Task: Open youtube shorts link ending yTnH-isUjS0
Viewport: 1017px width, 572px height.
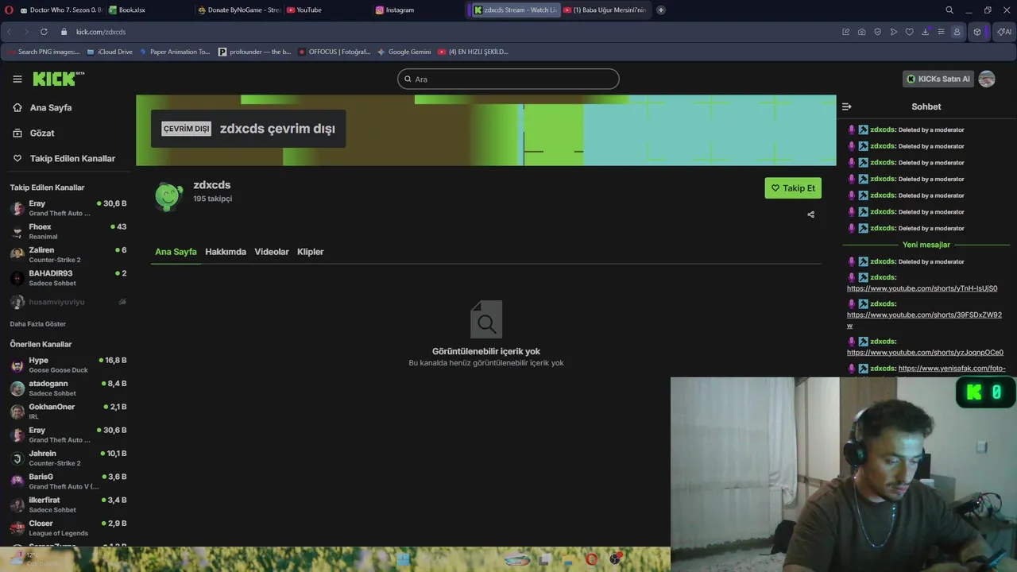Action: click(922, 288)
